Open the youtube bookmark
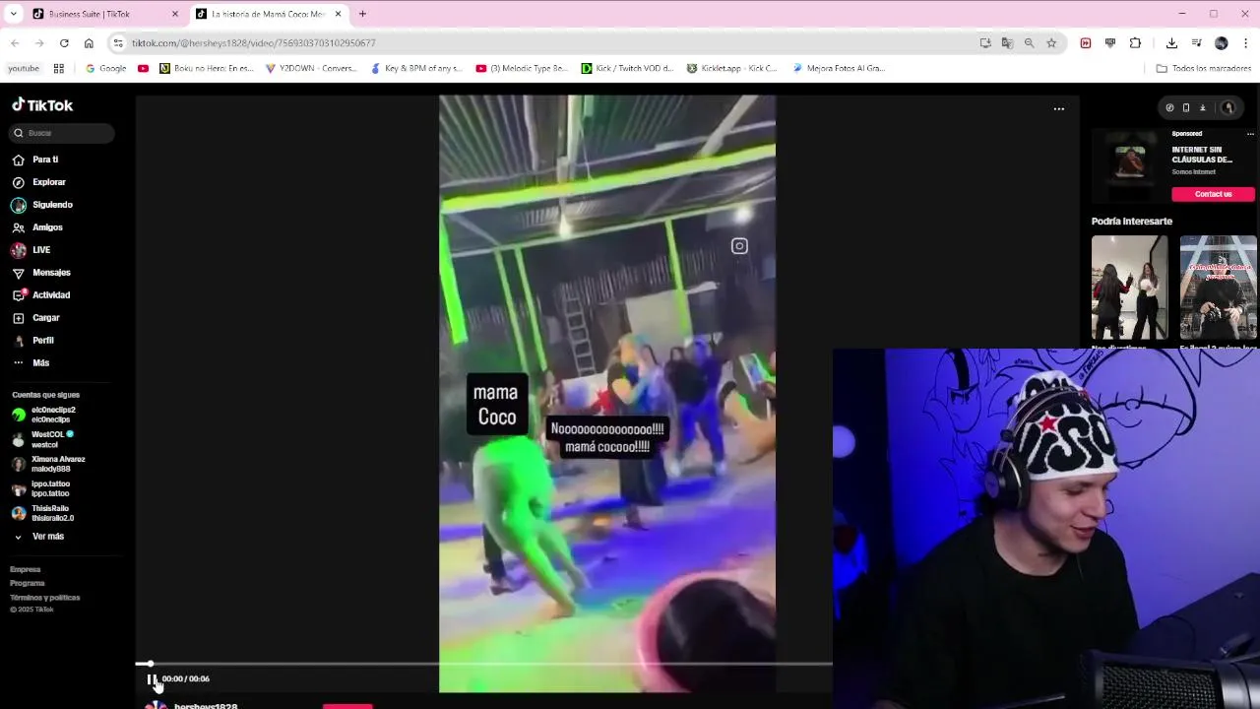Viewport: 1260px width, 709px height. (24, 69)
